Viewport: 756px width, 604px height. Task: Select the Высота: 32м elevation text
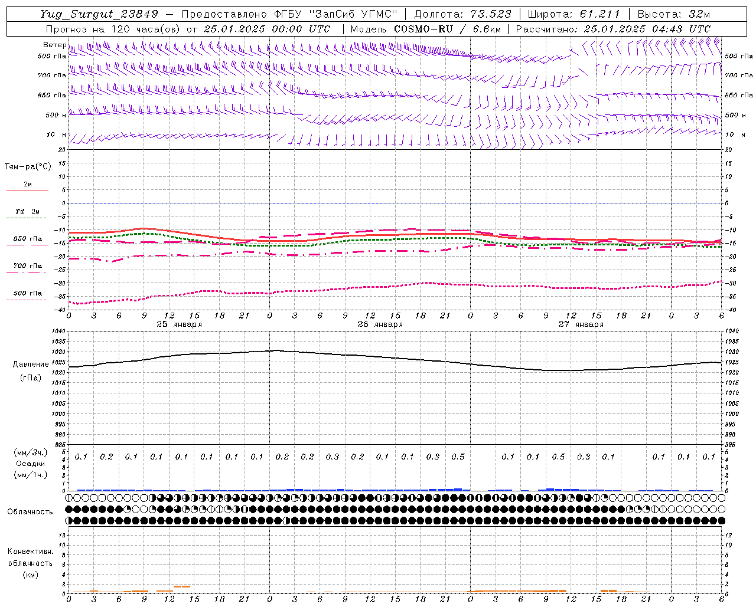(x=674, y=14)
